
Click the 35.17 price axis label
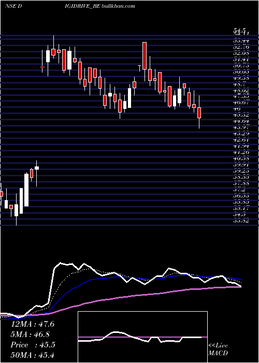tap(241, 208)
